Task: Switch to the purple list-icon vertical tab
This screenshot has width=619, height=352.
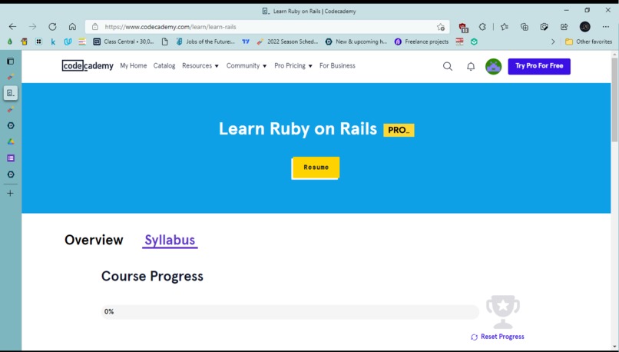Action: point(11,158)
